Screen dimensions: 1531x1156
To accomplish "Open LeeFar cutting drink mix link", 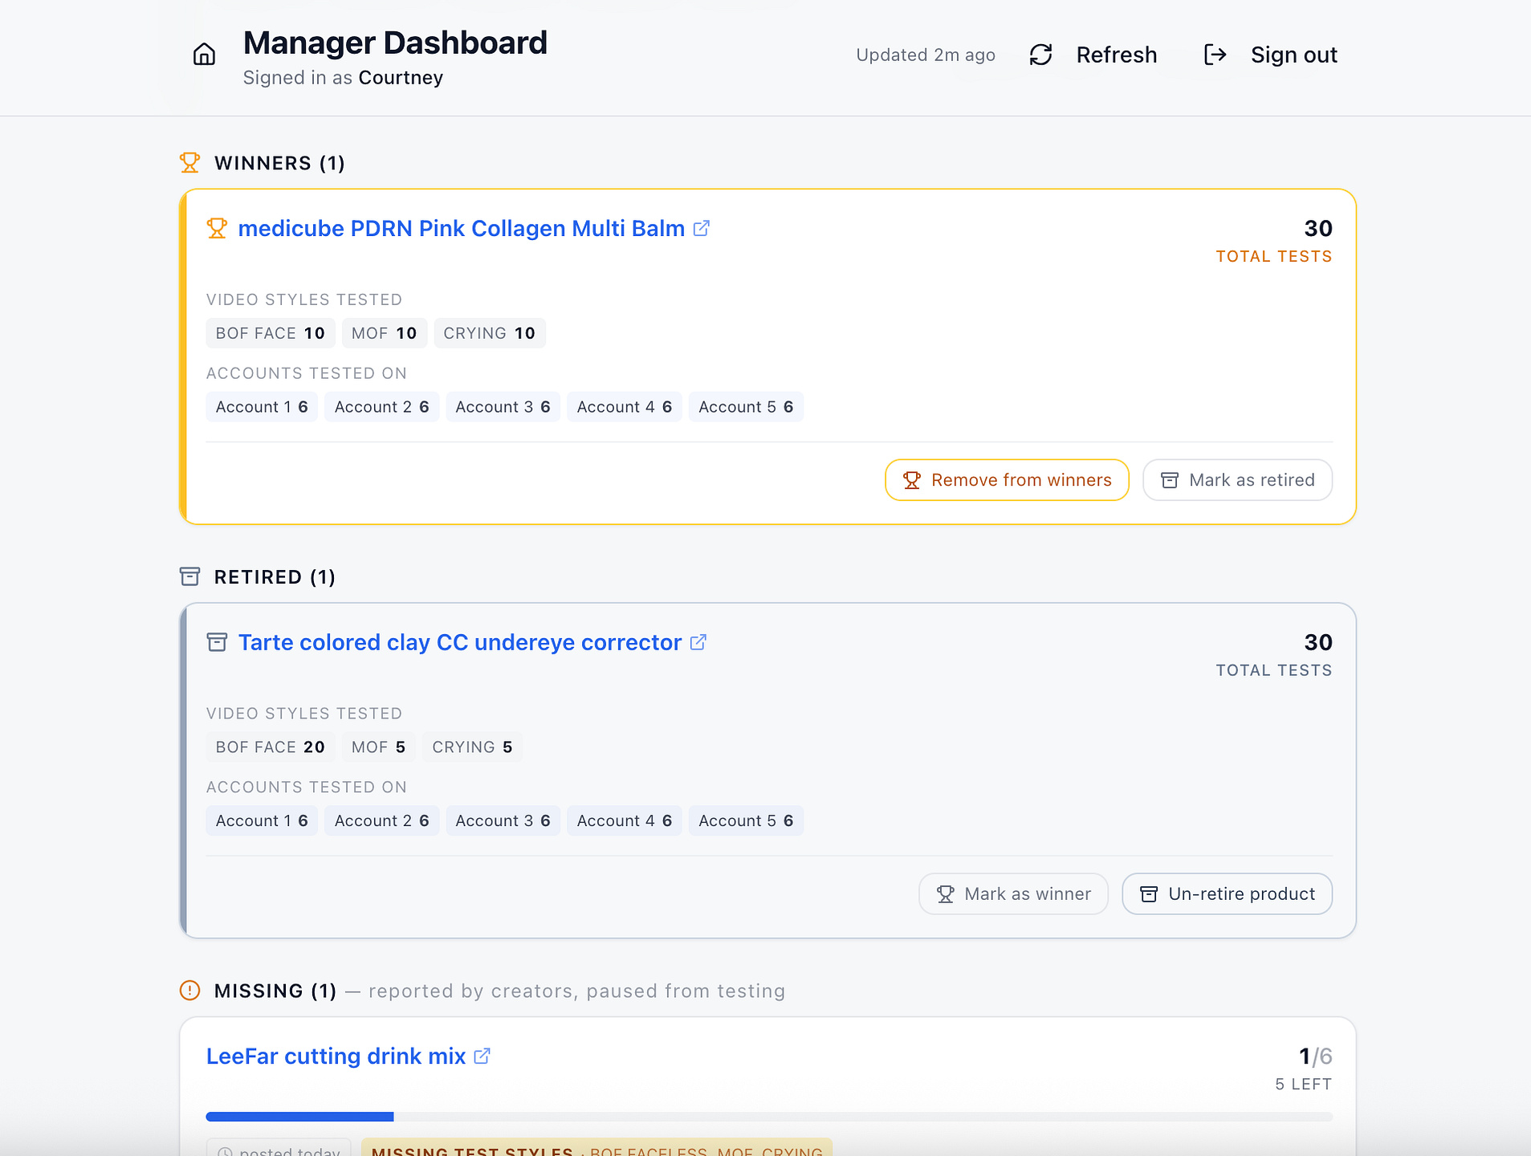I will (348, 1056).
